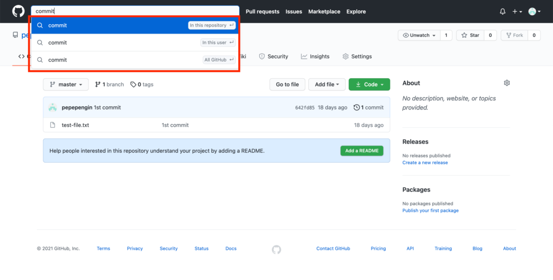553x280 pixels.
Task: View the watchers count 1
Action: click(x=446, y=35)
